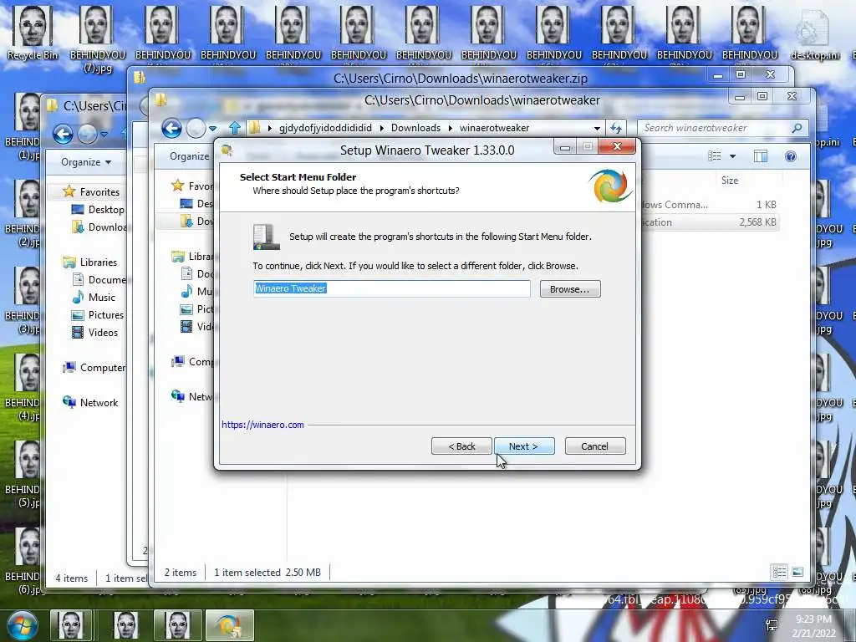The width and height of the screenshot is (856, 642).
Task: Click the Up arrow in winaerotweaker window
Action: click(x=235, y=128)
